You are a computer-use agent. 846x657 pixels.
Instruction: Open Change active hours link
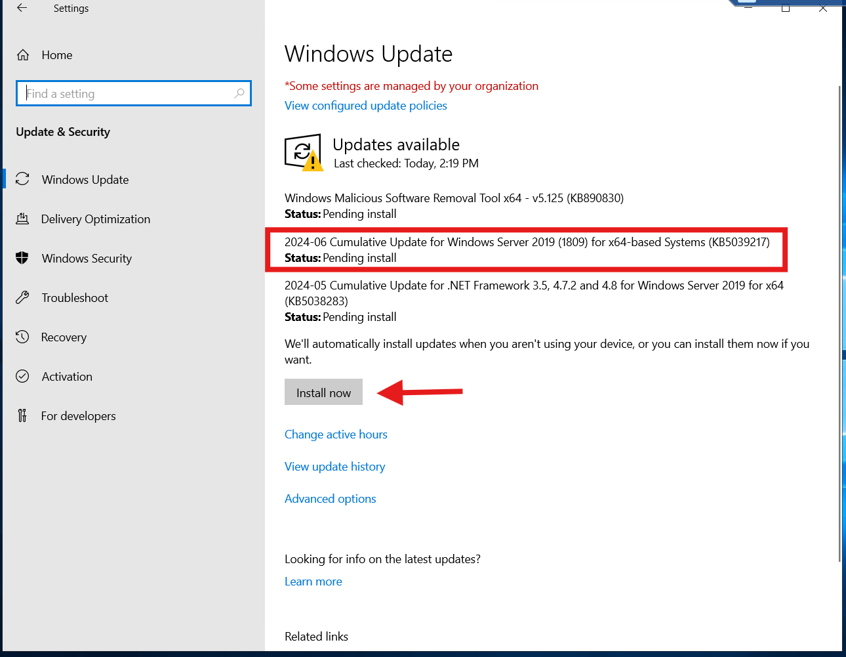tap(336, 434)
